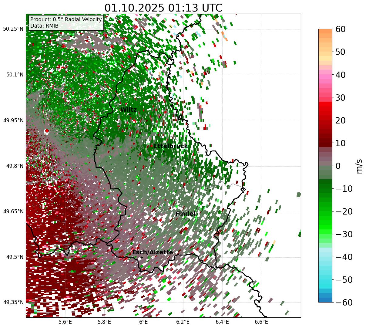Click the bright red colorbar band near 25
366x328 pixels.
[x=325, y=109]
